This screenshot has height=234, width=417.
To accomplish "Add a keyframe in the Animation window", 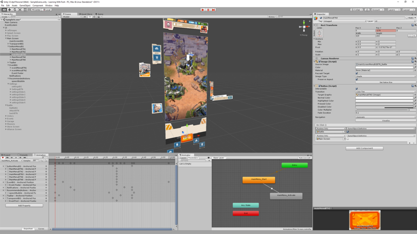I will tap(41, 161).
